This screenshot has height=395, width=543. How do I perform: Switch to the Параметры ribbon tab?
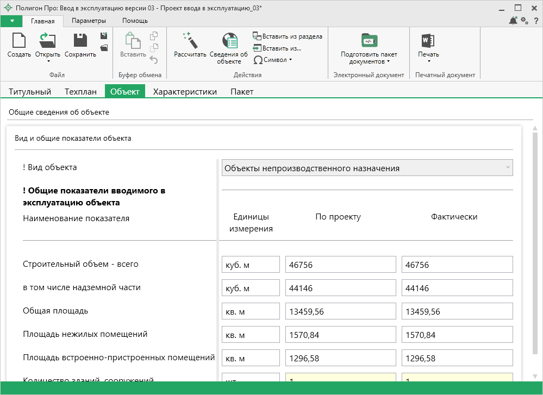tap(88, 21)
